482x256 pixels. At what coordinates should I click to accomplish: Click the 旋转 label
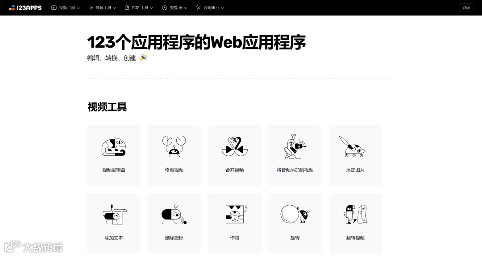pos(295,238)
